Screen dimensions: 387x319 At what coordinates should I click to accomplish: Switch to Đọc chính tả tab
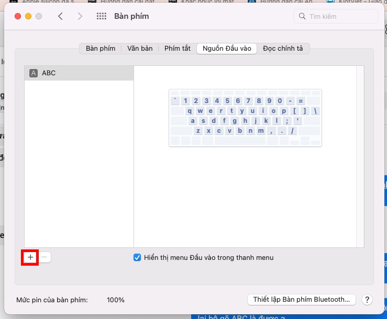pyautogui.click(x=283, y=48)
